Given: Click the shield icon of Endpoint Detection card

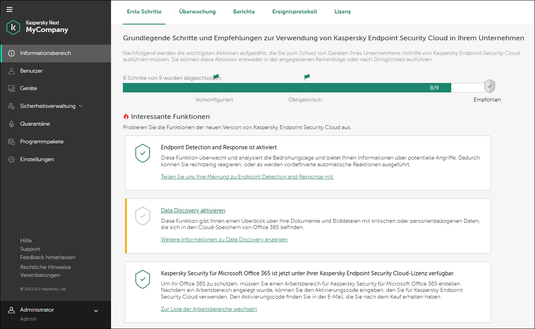Looking at the screenshot, I should 143,153.
